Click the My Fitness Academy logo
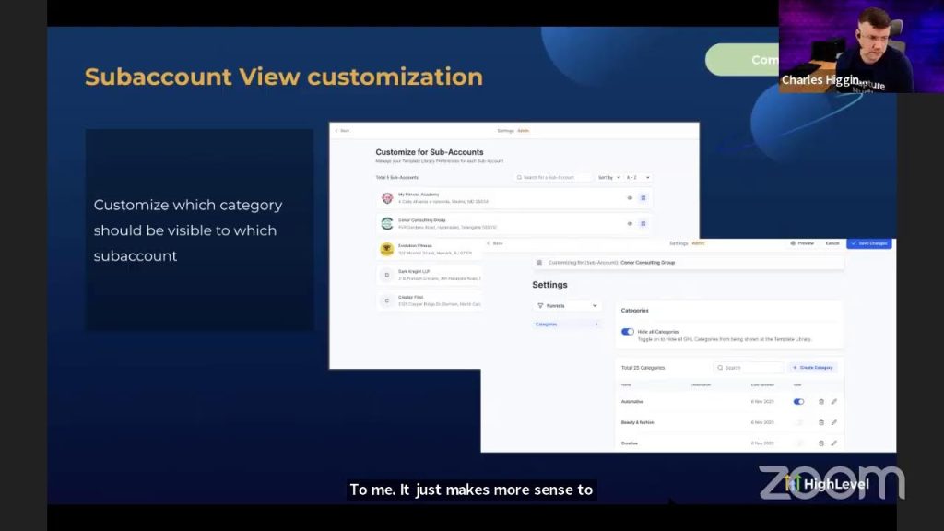This screenshot has height=531, width=944. [x=387, y=198]
